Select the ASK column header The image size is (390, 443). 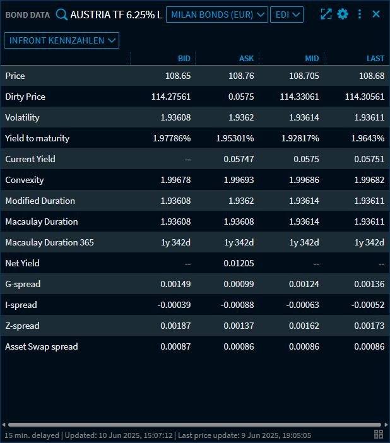246,59
